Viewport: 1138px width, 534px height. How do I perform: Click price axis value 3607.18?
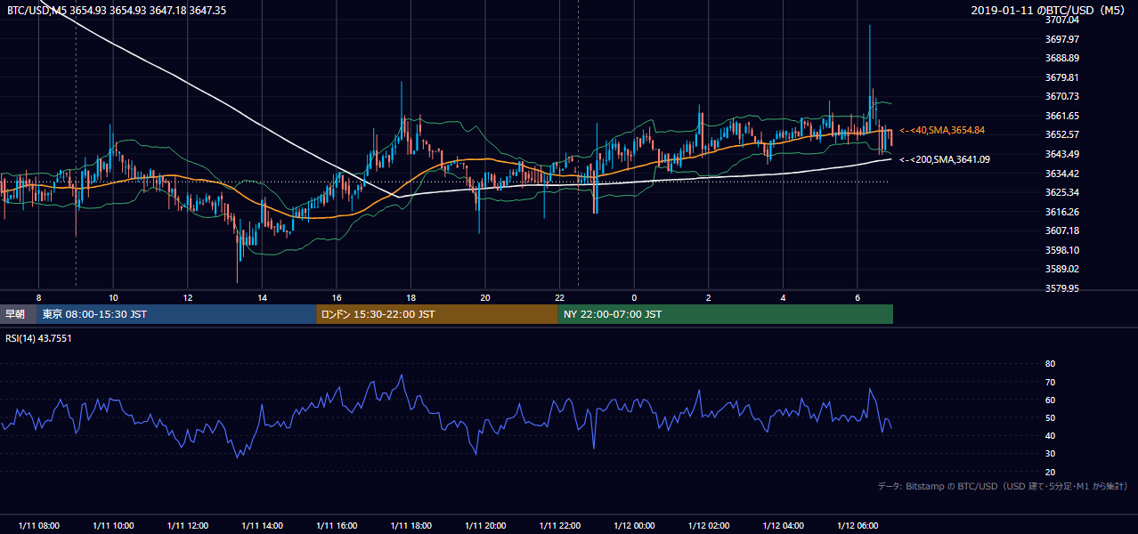(x=1062, y=231)
